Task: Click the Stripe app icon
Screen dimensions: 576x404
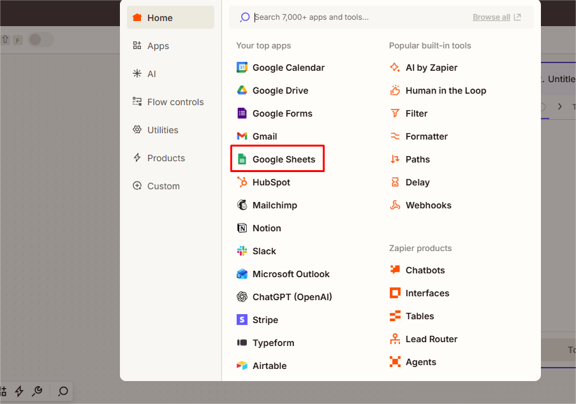Action: click(x=242, y=320)
